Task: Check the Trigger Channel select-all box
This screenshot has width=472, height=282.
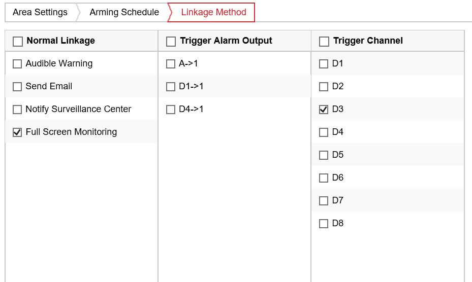Action: pos(324,41)
